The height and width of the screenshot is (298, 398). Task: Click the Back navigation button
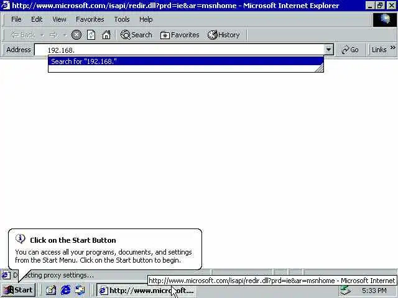click(x=22, y=35)
